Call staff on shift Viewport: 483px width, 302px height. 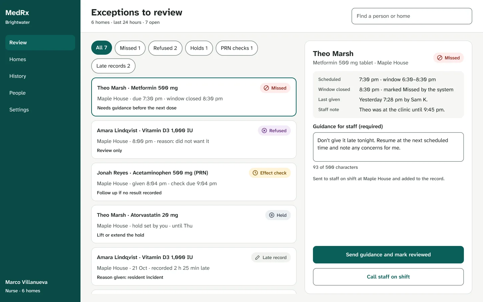tap(388, 277)
